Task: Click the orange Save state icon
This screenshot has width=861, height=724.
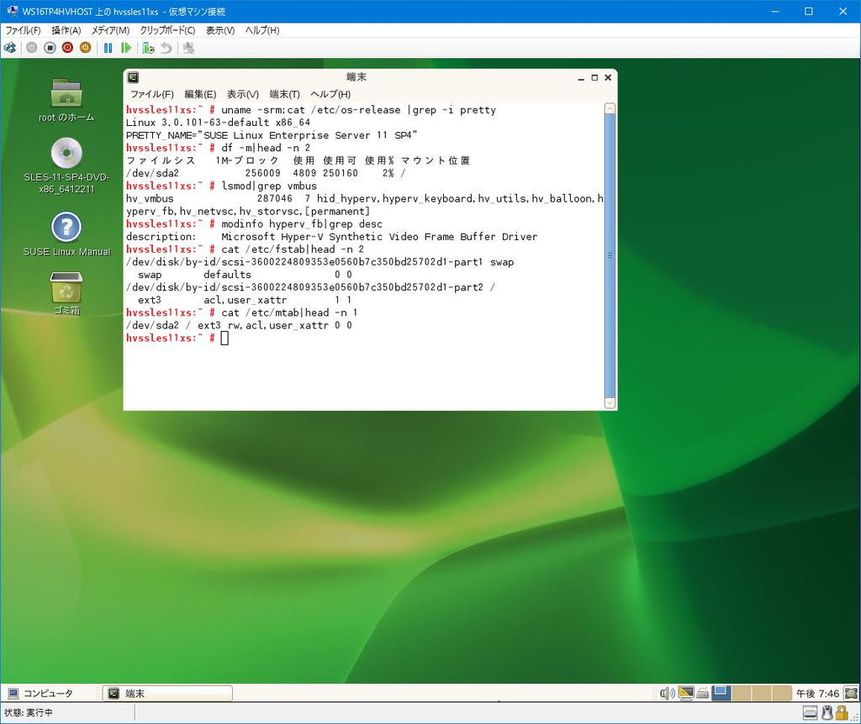Action: click(85, 48)
